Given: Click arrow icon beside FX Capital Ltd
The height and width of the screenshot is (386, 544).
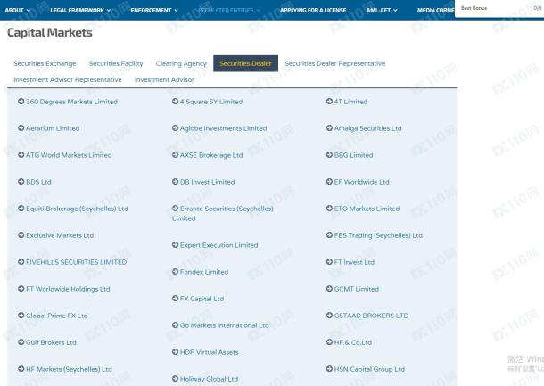Looking at the screenshot, I should (x=175, y=299).
